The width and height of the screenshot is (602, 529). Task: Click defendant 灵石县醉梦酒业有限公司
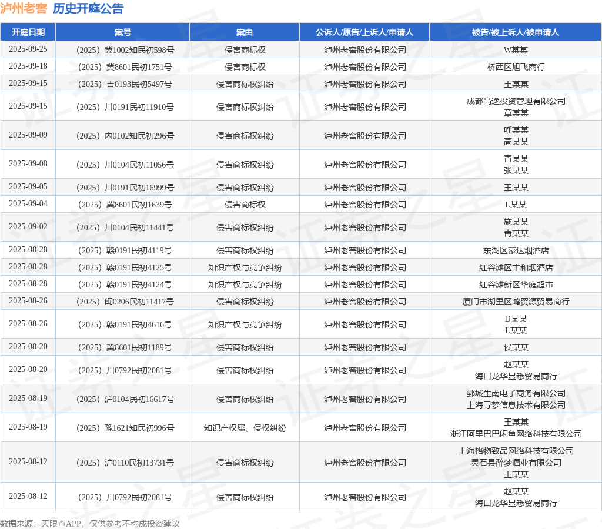coord(516,463)
